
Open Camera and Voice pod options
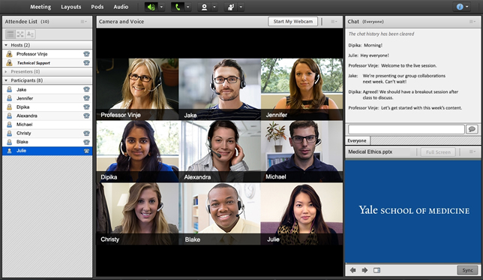coord(334,22)
